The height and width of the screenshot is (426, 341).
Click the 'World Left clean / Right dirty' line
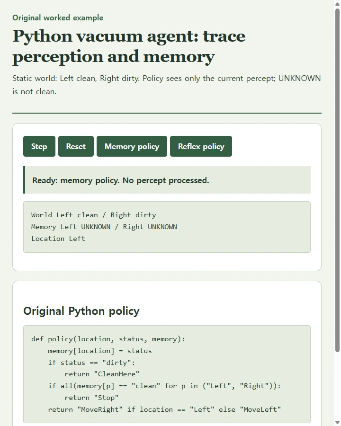[x=94, y=215]
